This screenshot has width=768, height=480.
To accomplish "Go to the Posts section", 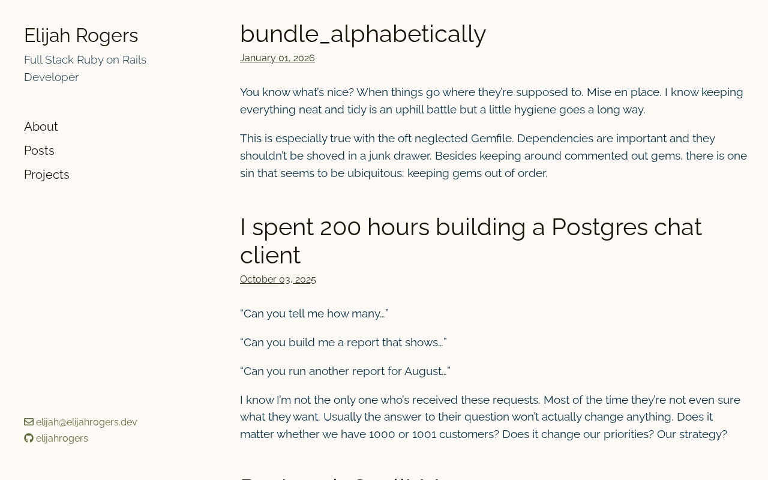I will point(39,151).
